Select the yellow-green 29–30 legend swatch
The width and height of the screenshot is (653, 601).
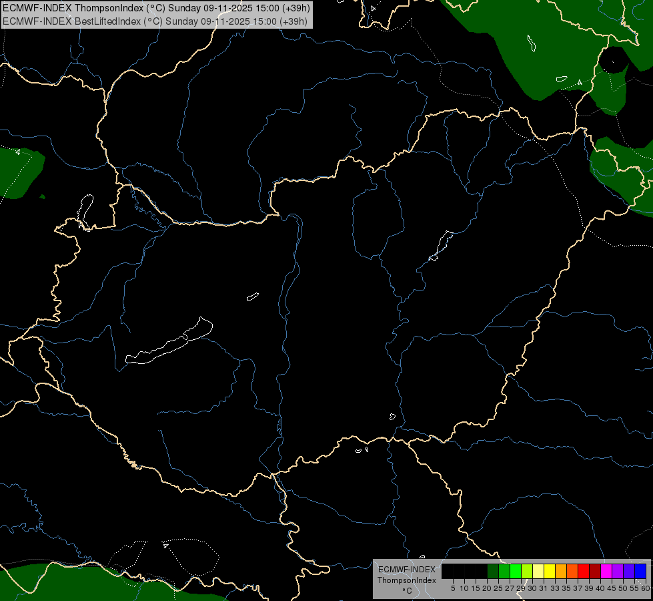(x=527, y=571)
